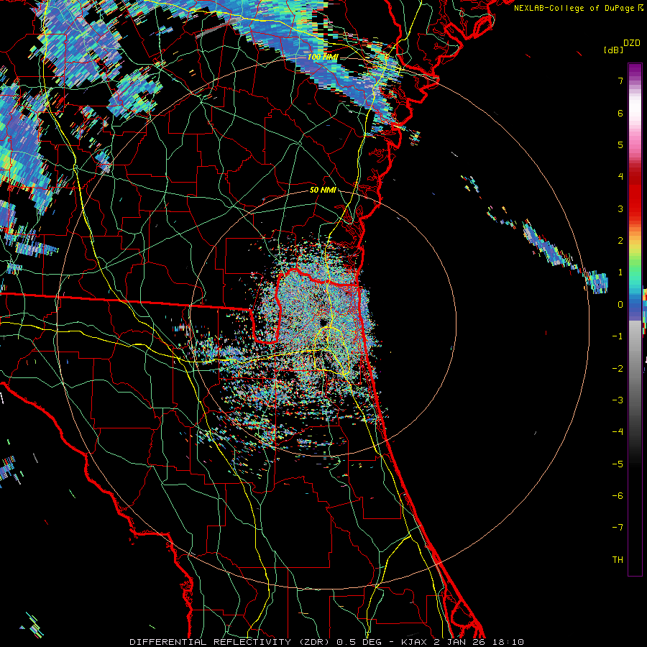Click the -1 value on the color scale

618,336
